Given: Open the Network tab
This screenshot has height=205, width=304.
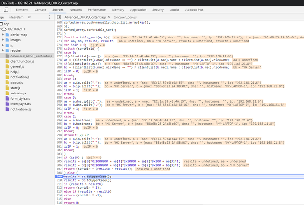Looking at the screenshot, I should (76, 10).
